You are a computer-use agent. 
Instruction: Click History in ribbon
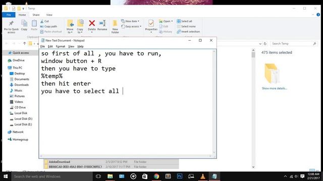(166, 31)
